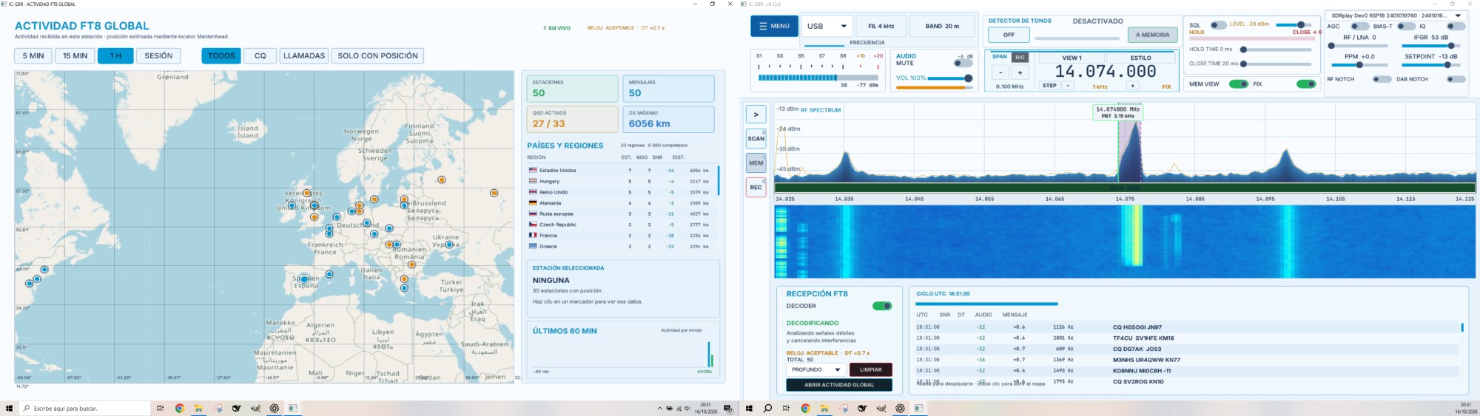Select the SESIÓN time range tab
Screen dimensions: 1480x416
pyautogui.click(x=158, y=55)
